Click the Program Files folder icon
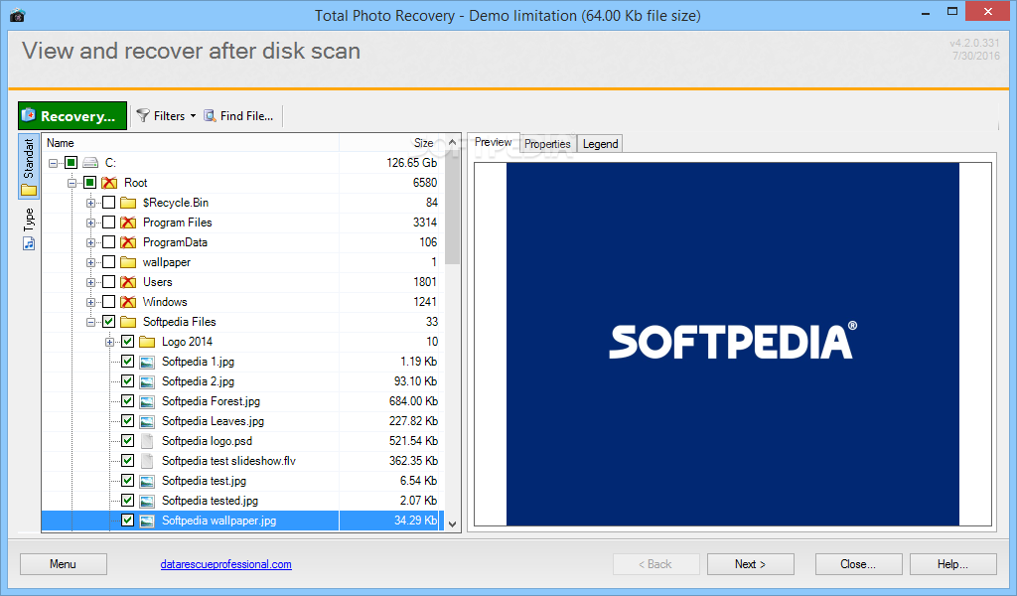The height and width of the screenshot is (596, 1017). click(x=128, y=223)
